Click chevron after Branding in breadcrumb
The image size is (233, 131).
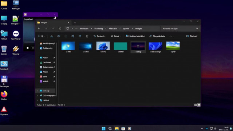coord(106,28)
